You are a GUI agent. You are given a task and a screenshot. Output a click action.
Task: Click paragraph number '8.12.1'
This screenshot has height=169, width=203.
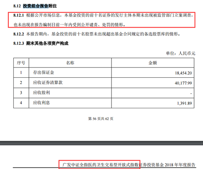19,15
